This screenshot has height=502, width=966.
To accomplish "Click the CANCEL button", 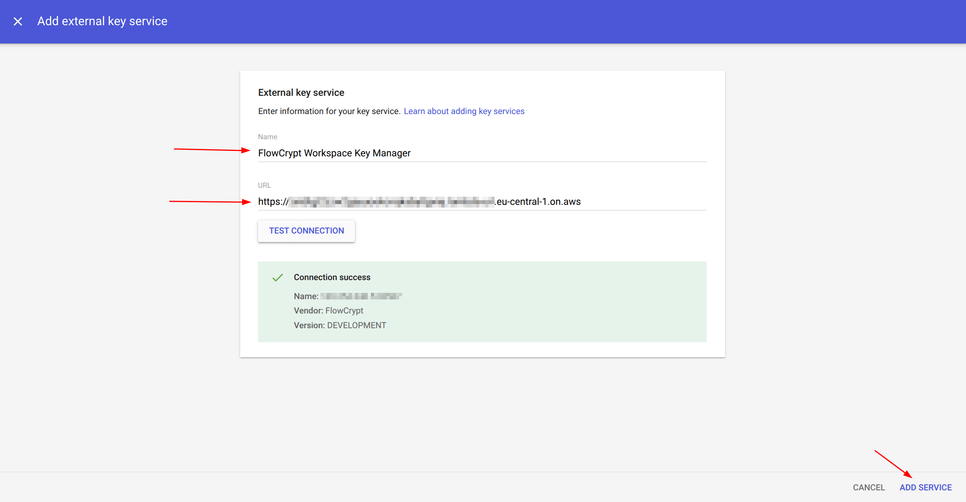I will coord(869,487).
